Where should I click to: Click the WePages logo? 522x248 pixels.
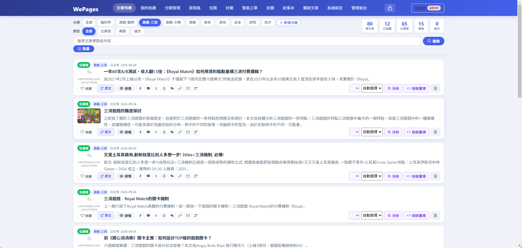(86, 9)
